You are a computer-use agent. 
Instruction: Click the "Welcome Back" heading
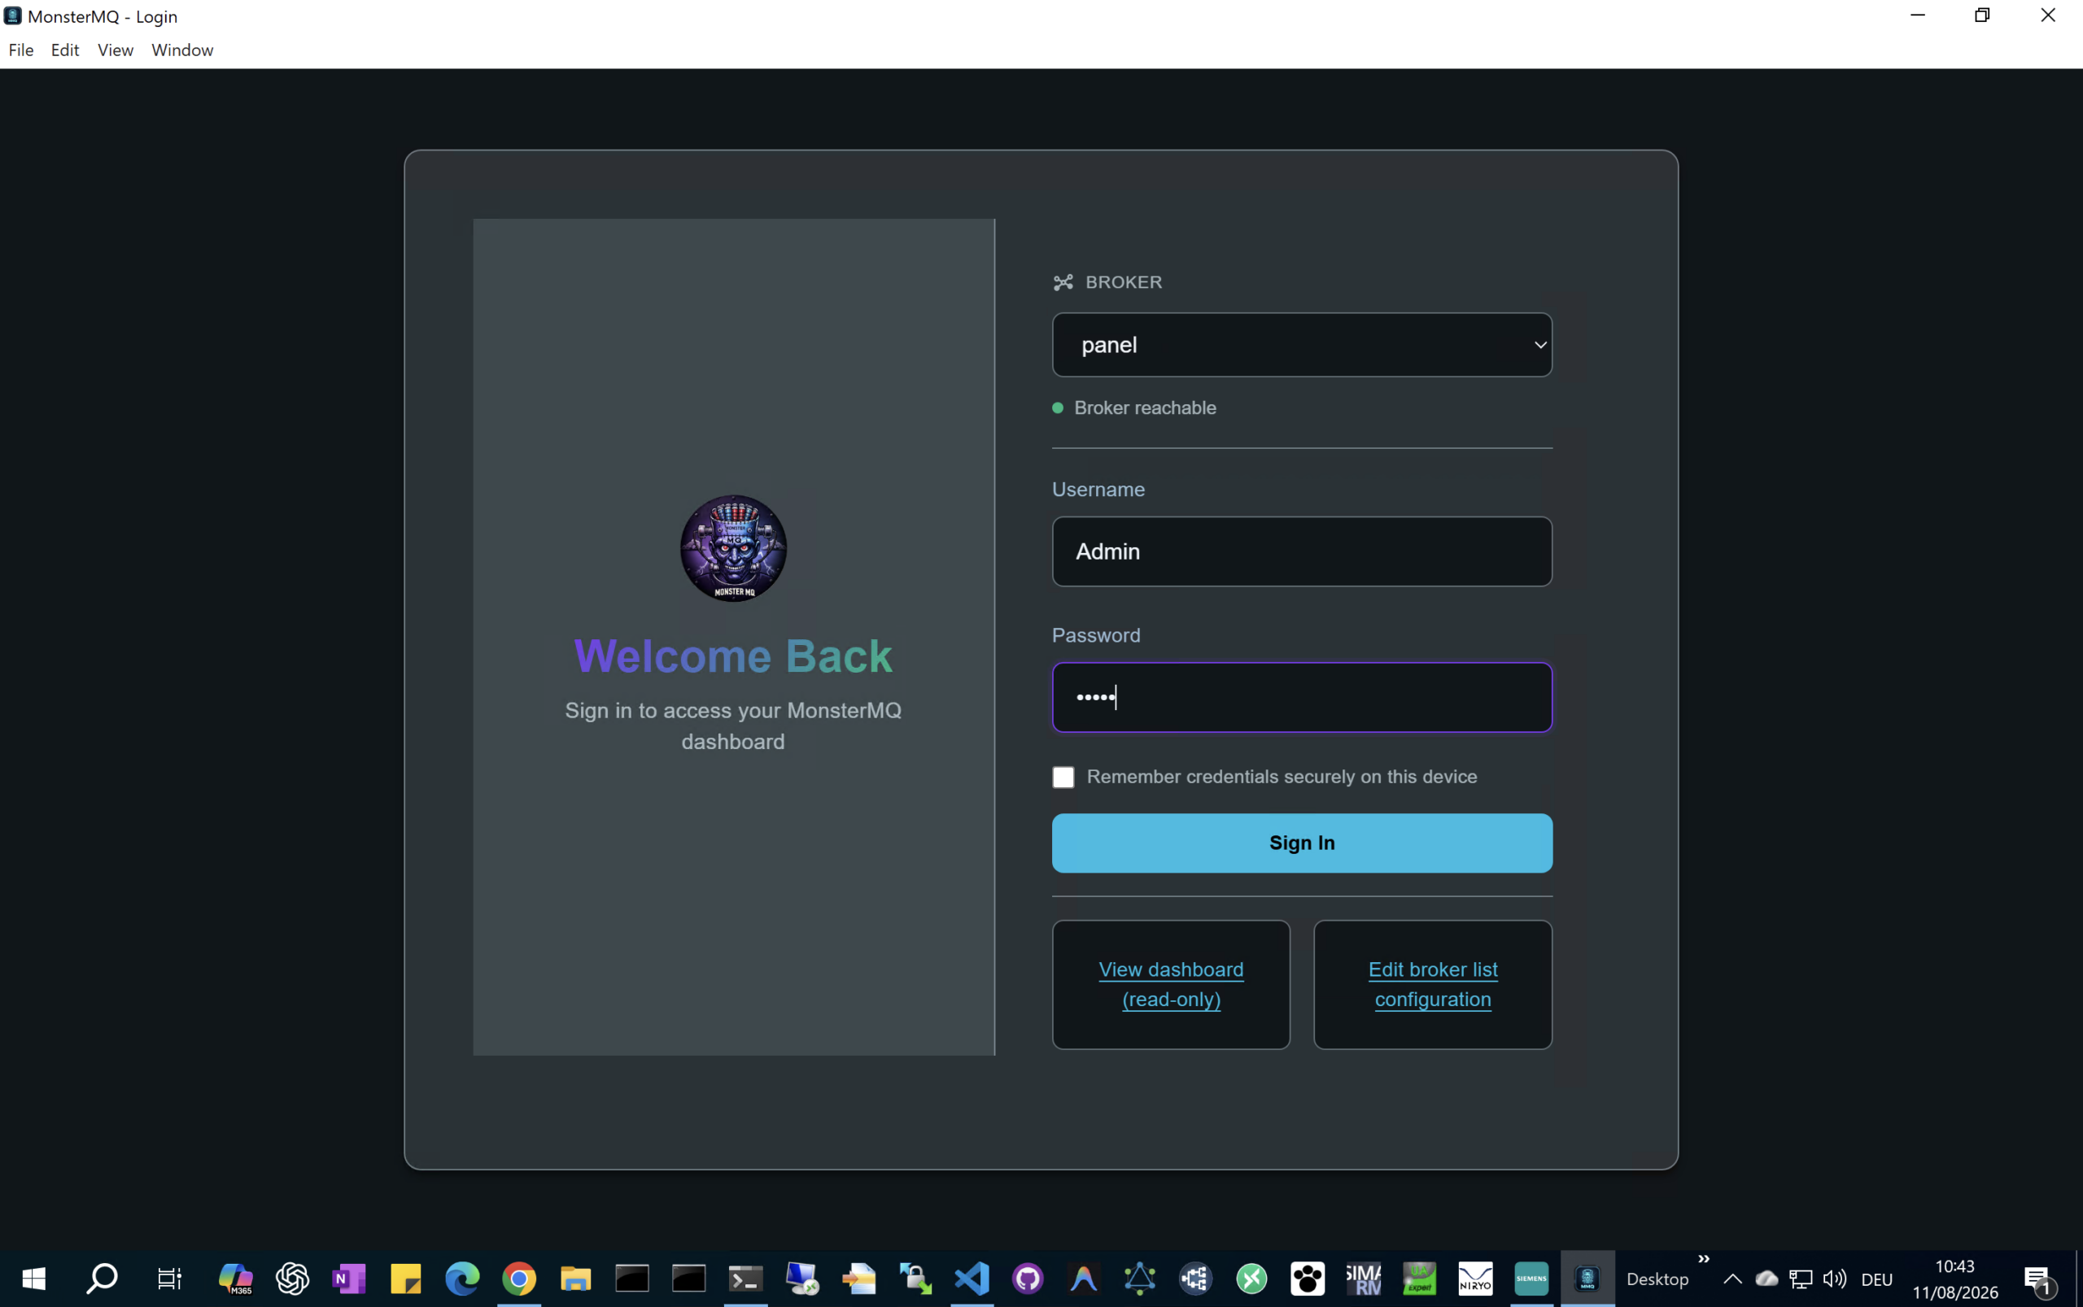[x=733, y=656]
